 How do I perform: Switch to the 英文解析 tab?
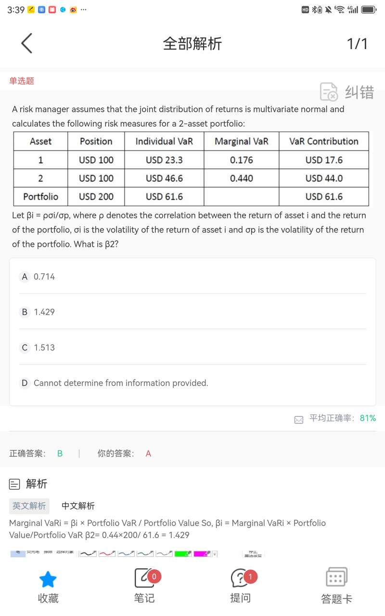coord(29,506)
